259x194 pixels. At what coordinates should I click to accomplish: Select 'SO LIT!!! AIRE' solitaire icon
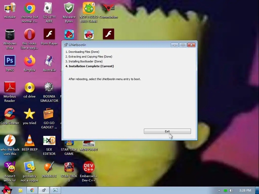(x=49, y=13)
